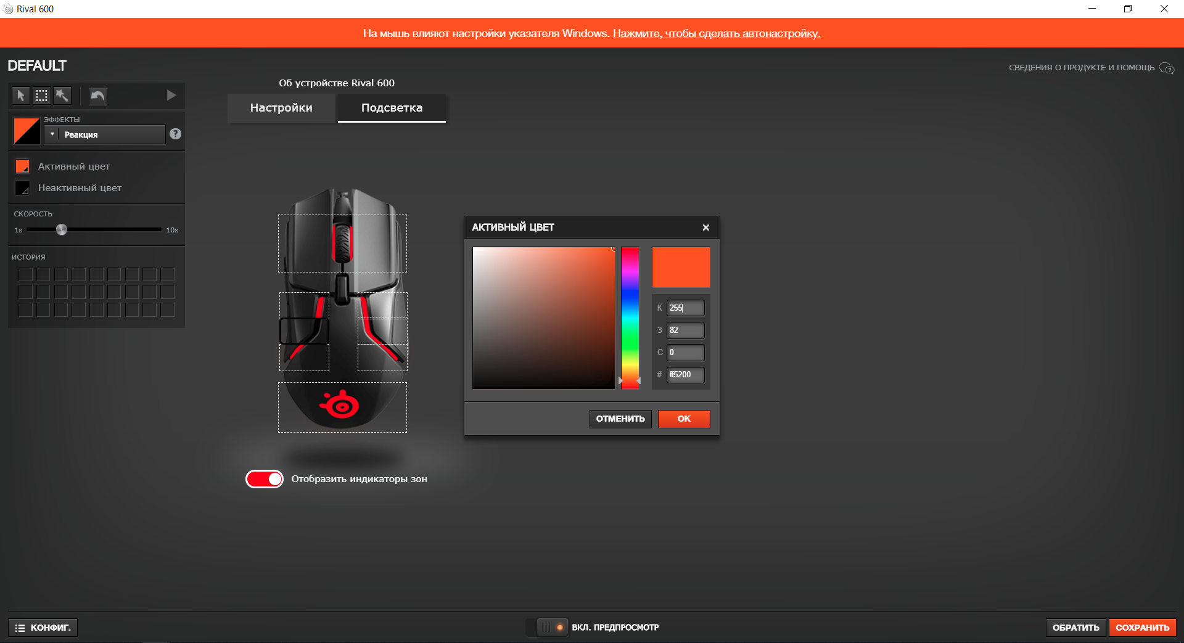Viewport: 1184px width, 643px height.
Task: Open the effect help question mark
Action: tap(175, 134)
